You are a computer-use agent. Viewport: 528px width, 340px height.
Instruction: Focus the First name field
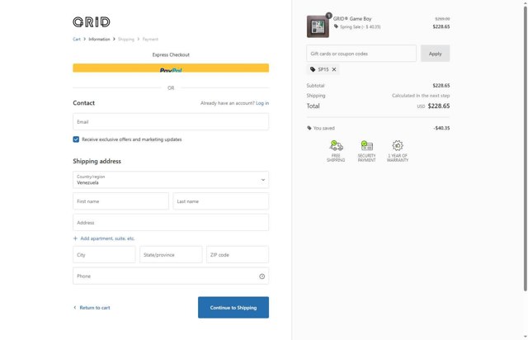[x=120, y=201]
